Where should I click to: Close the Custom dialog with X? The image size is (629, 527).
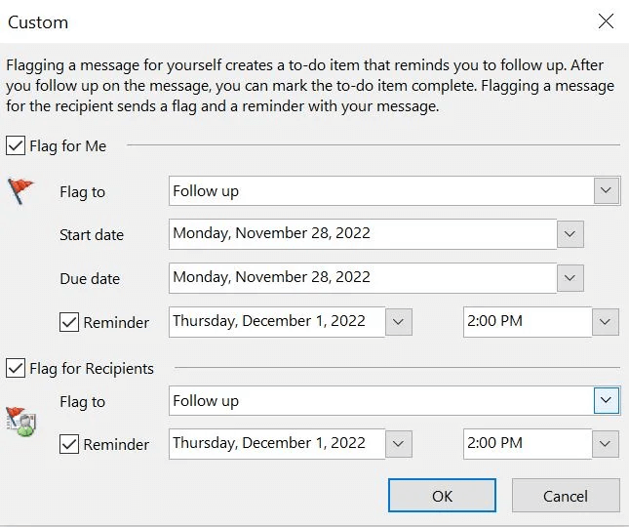click(x=606, y=20)
